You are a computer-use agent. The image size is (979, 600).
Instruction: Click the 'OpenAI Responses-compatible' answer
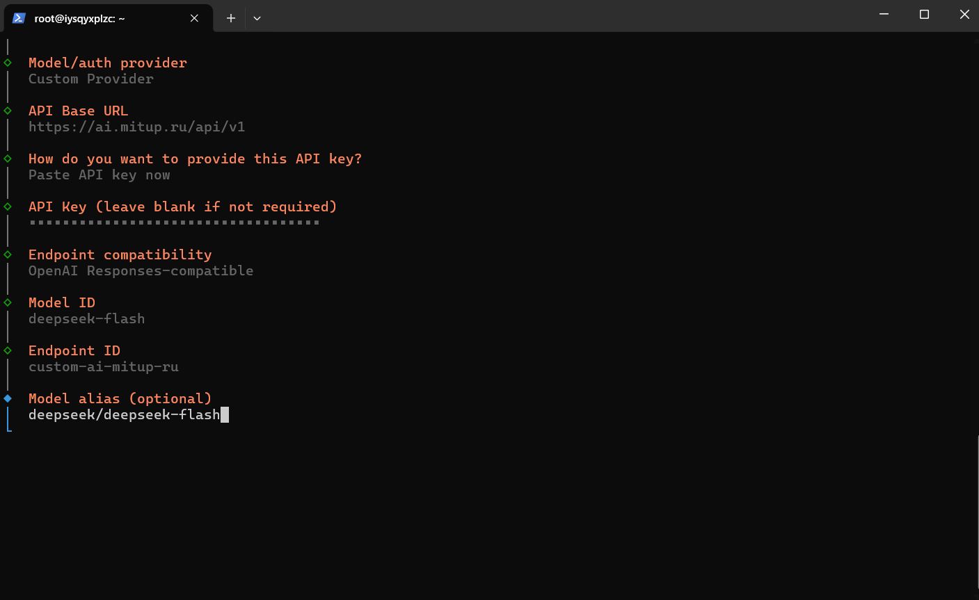point(141,270)
